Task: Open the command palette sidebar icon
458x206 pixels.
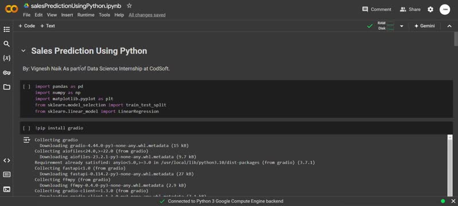Action: (x=7, y=175)
